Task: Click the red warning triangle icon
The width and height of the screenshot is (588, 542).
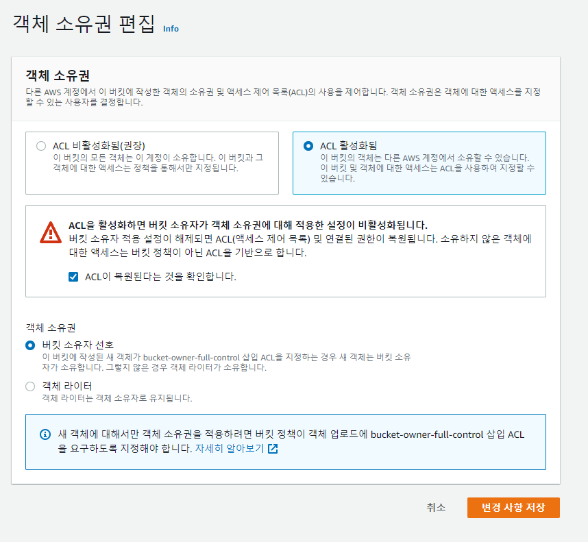Action: [51, 233]
